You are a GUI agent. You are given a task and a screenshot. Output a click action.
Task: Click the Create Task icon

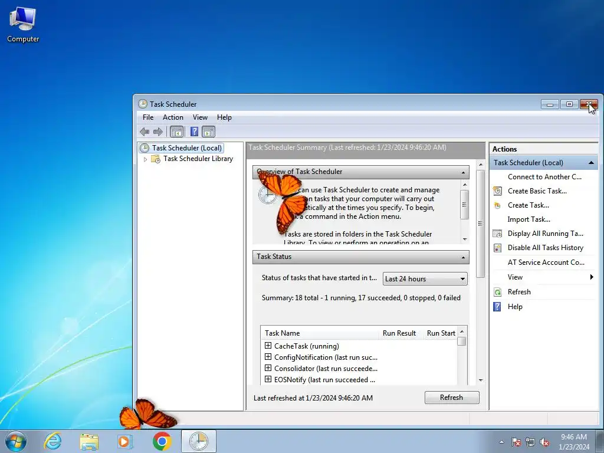tap(497, 205)
